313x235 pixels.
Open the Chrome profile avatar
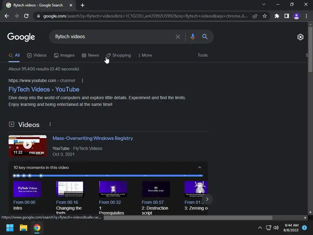296,16
